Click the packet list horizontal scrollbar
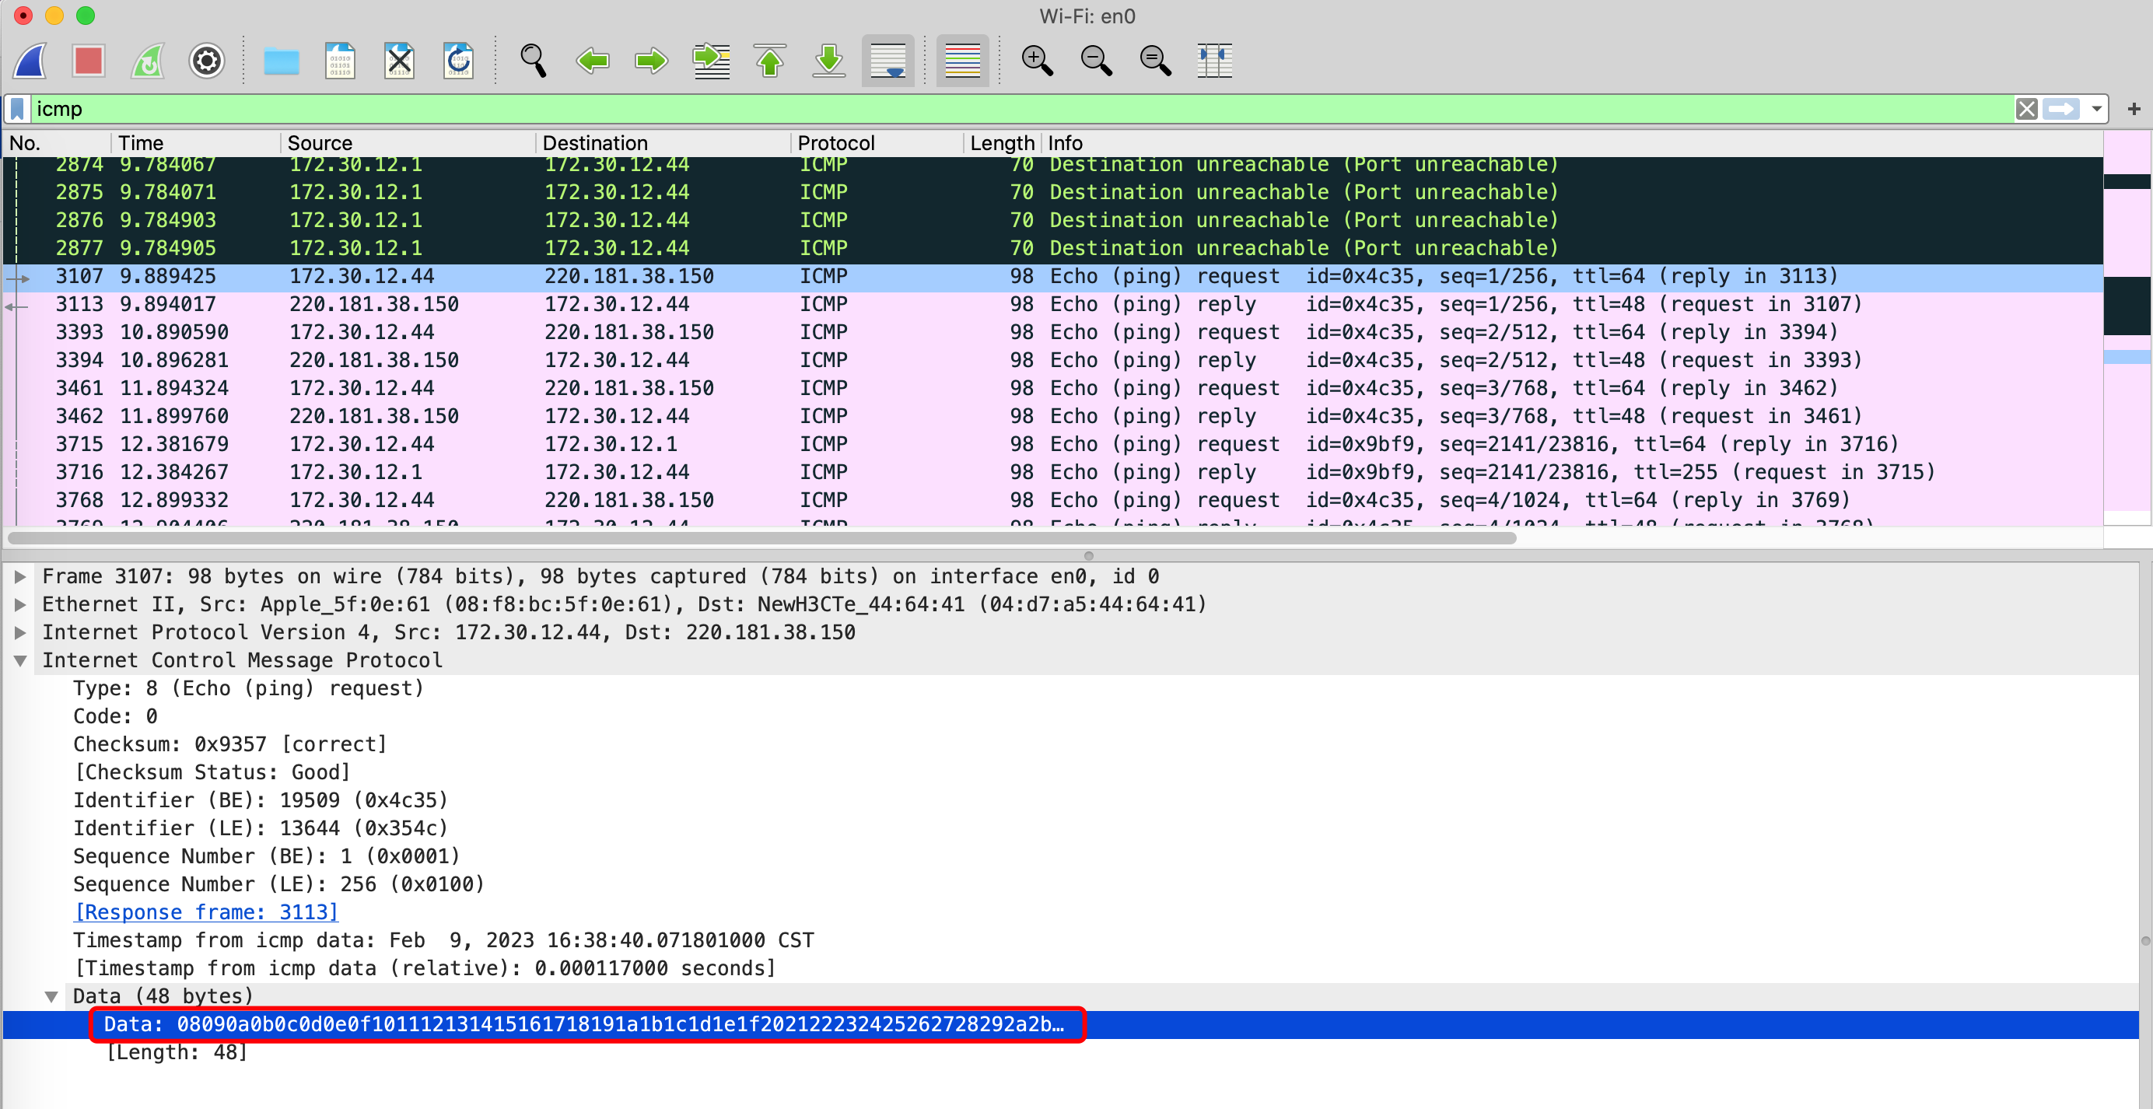Image resolution: width=2153 pixels, height=1109 pixels. pyautogui.click(x=762, y=537)
